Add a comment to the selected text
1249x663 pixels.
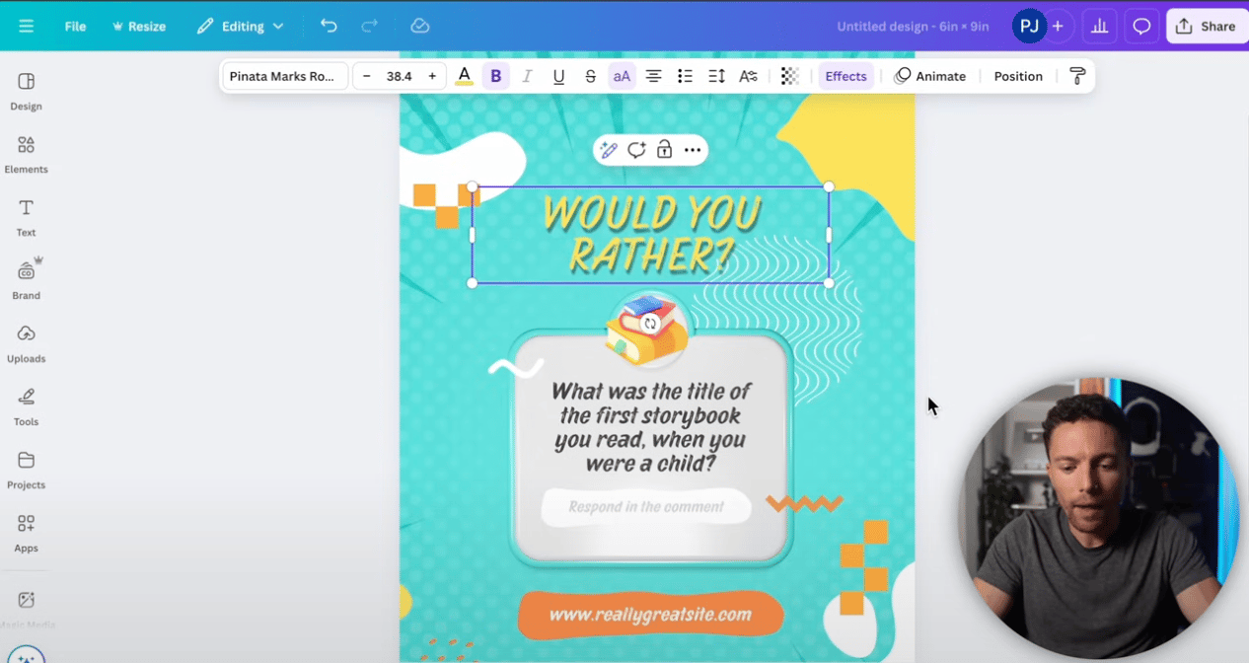[x=636, y=150]
